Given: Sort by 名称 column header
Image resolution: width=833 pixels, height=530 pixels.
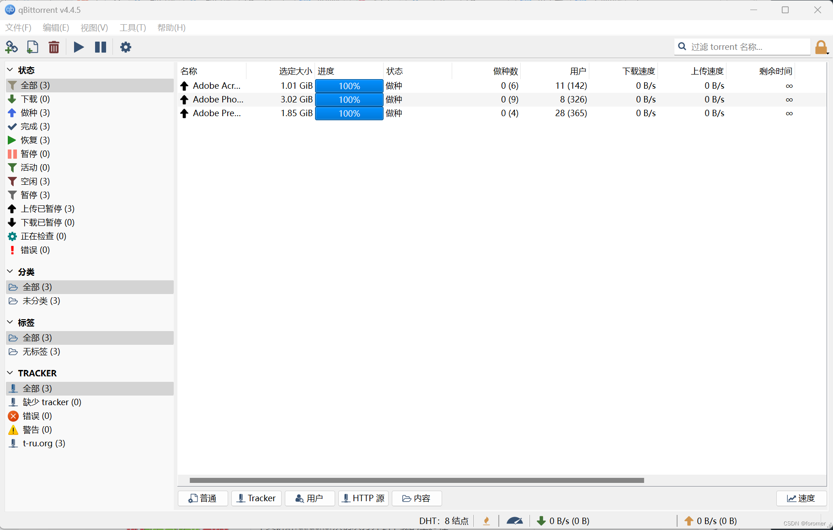Looking at the screenshot, I should click(212, 71).
